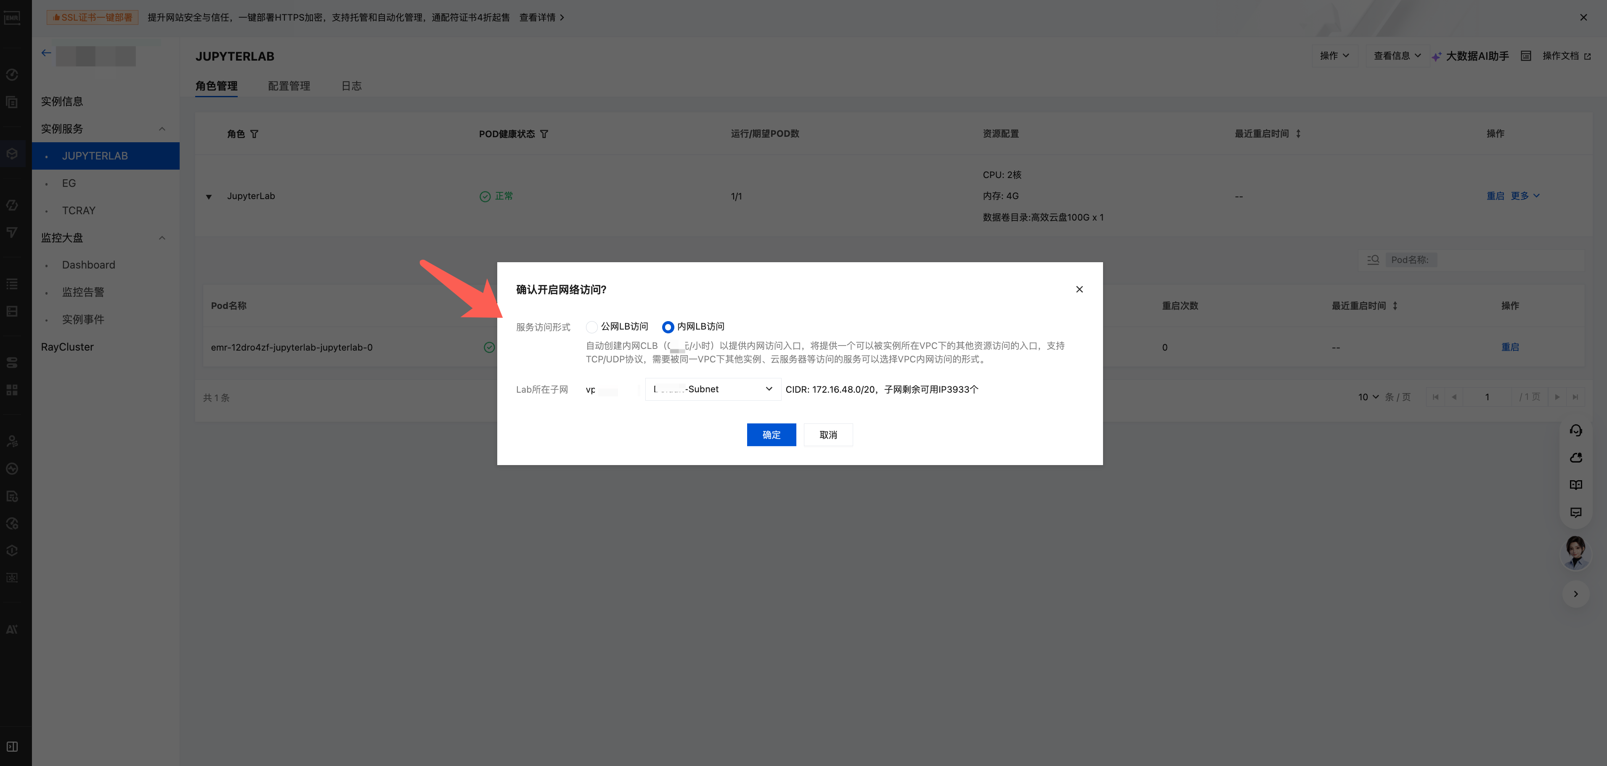Click the page number input showing 1
1607x766 pixels.
pyautogui.click(x=1487, y=397)
